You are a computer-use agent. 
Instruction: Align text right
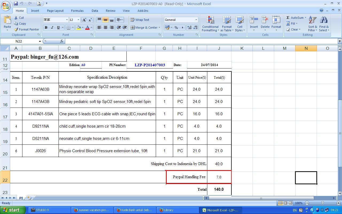pos(111,28)
